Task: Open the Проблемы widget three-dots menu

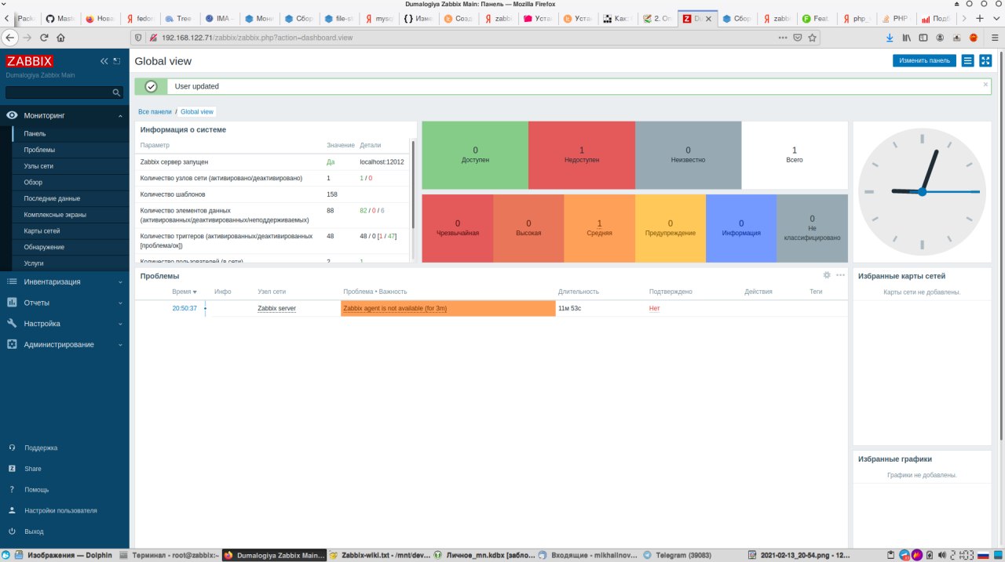Action: (840, 275)
